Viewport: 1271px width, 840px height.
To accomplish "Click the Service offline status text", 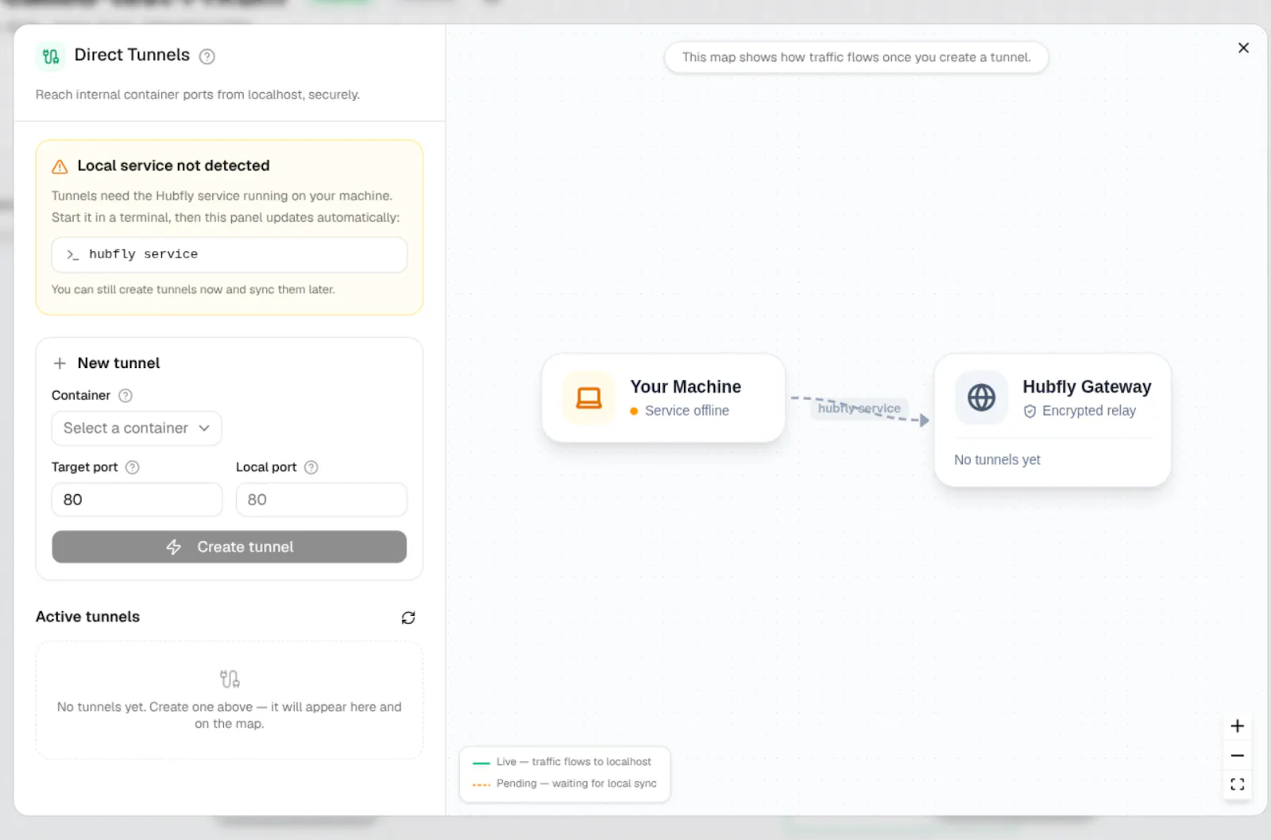I will 686,411.
